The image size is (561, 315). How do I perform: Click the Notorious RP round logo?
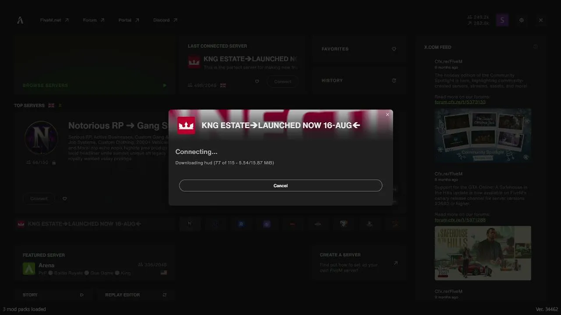point(41,138)
